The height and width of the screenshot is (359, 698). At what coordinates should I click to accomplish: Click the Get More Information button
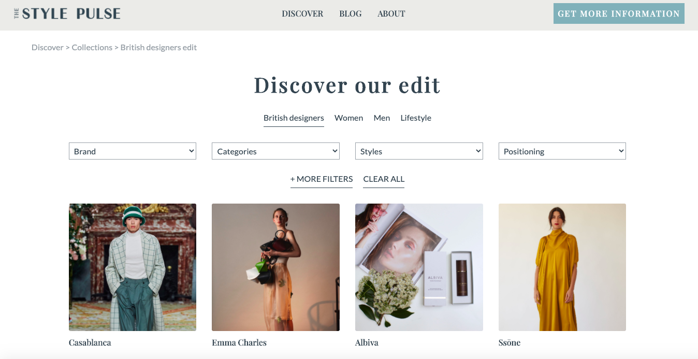tap(619, 13)
